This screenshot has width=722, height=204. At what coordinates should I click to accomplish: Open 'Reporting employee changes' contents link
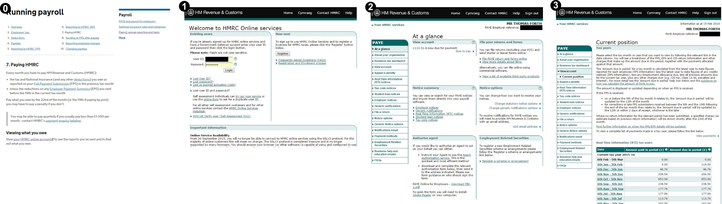coord(83,43)
